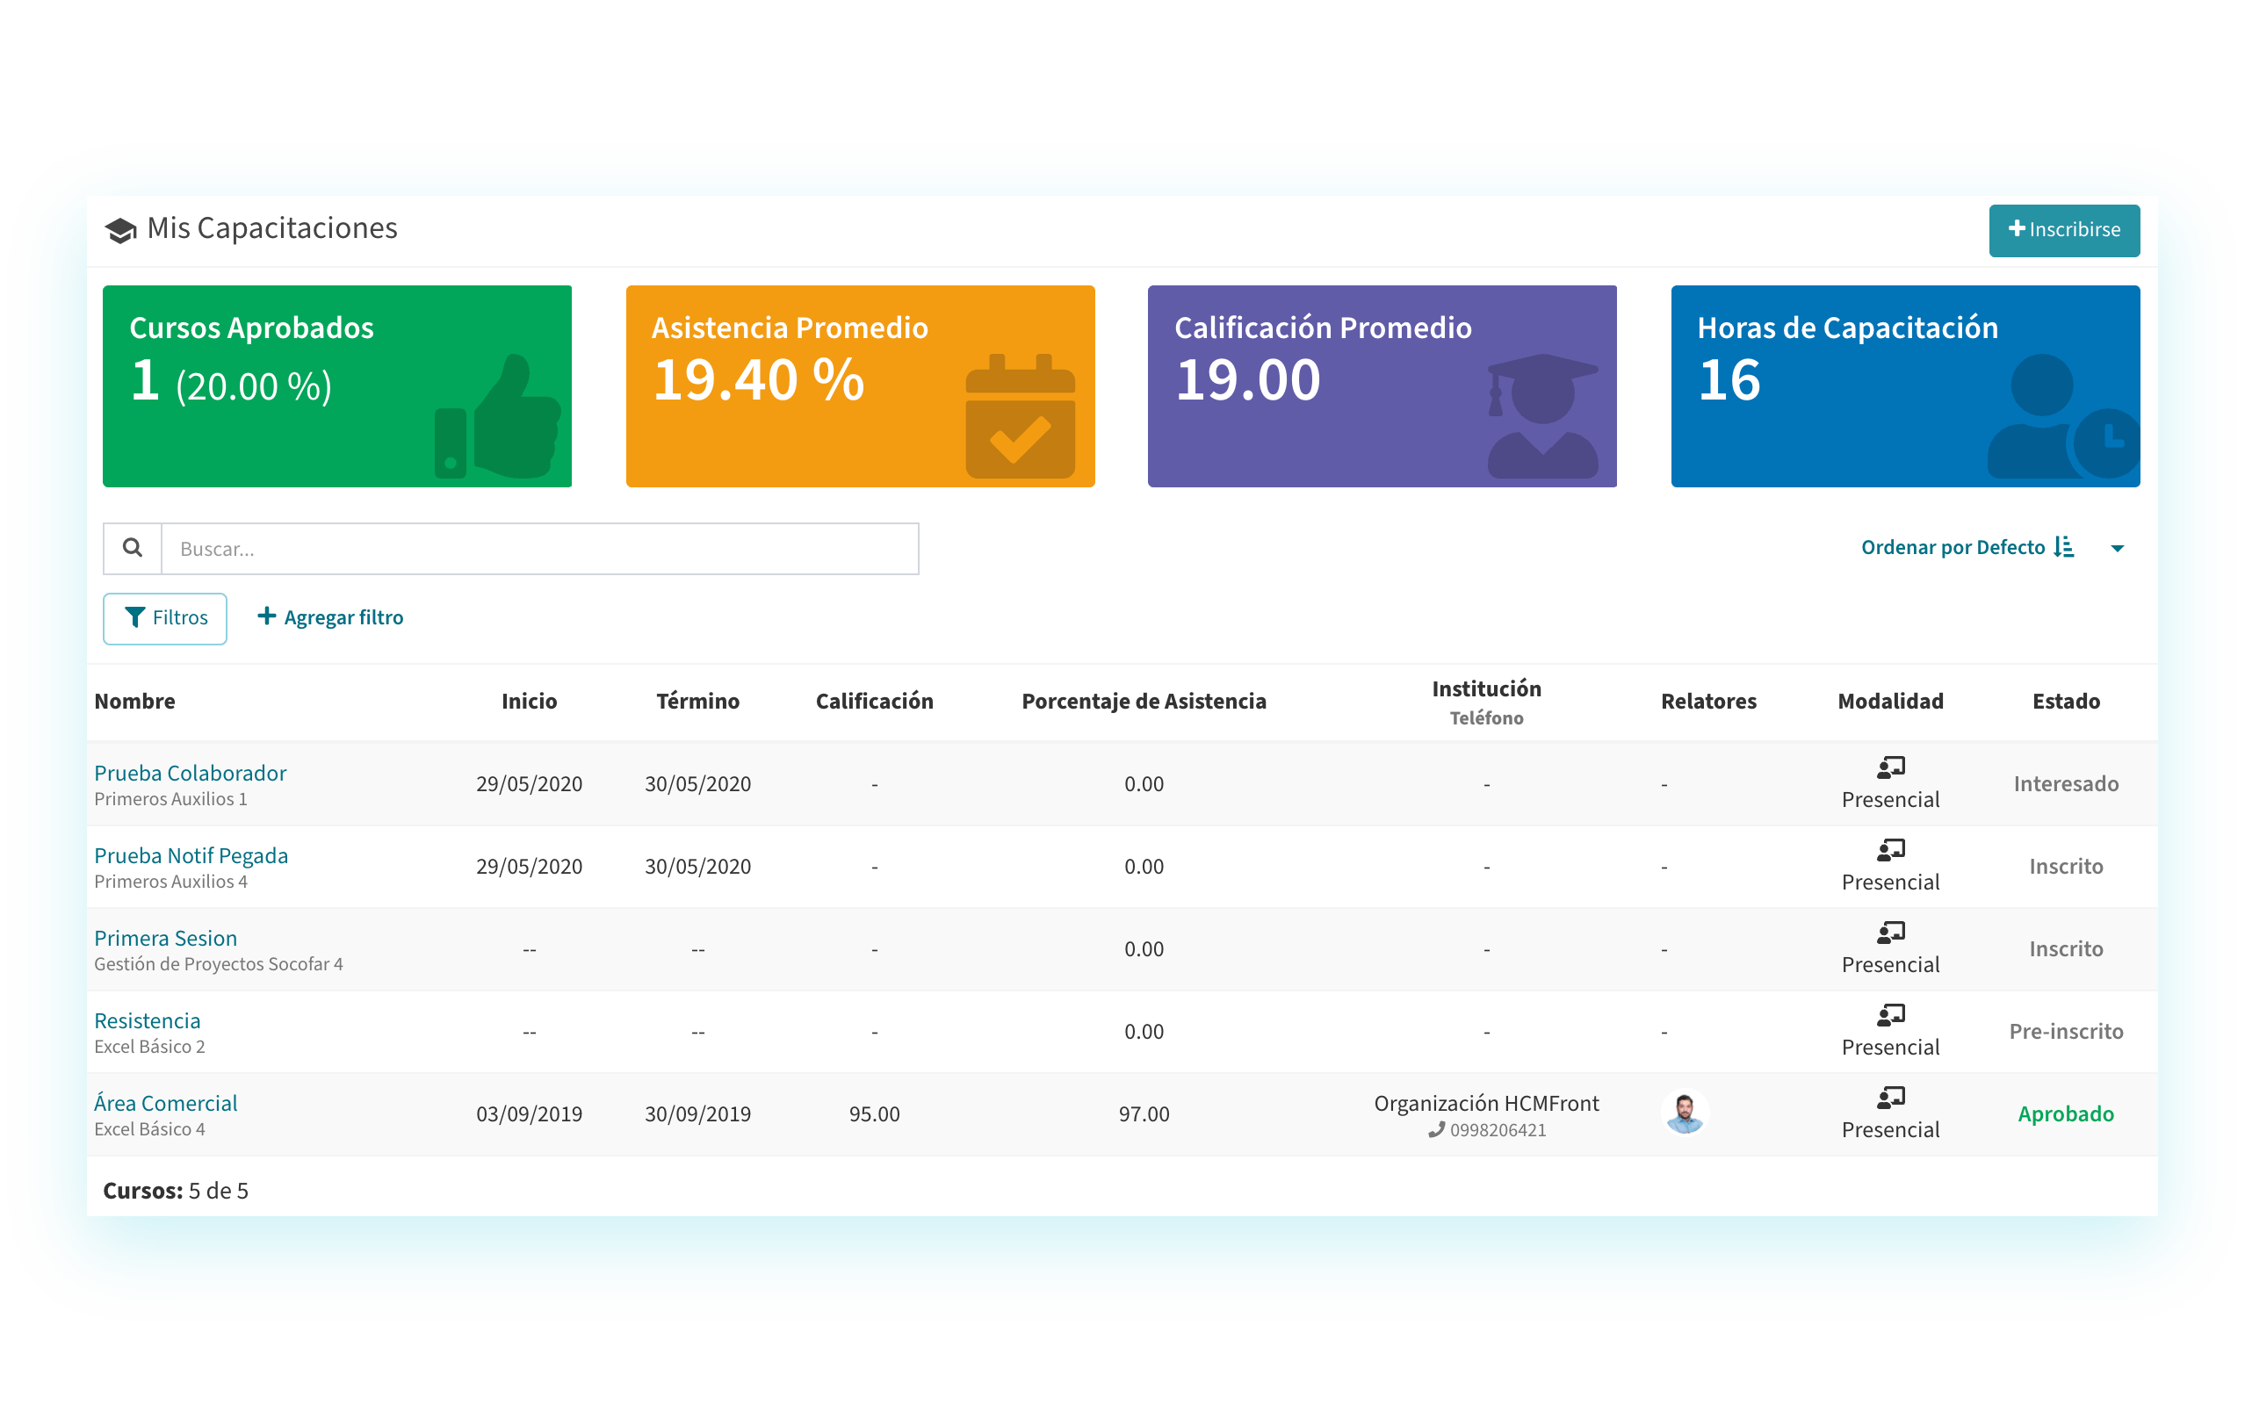
Task: Click the Estado column header
Action: 2065,701
